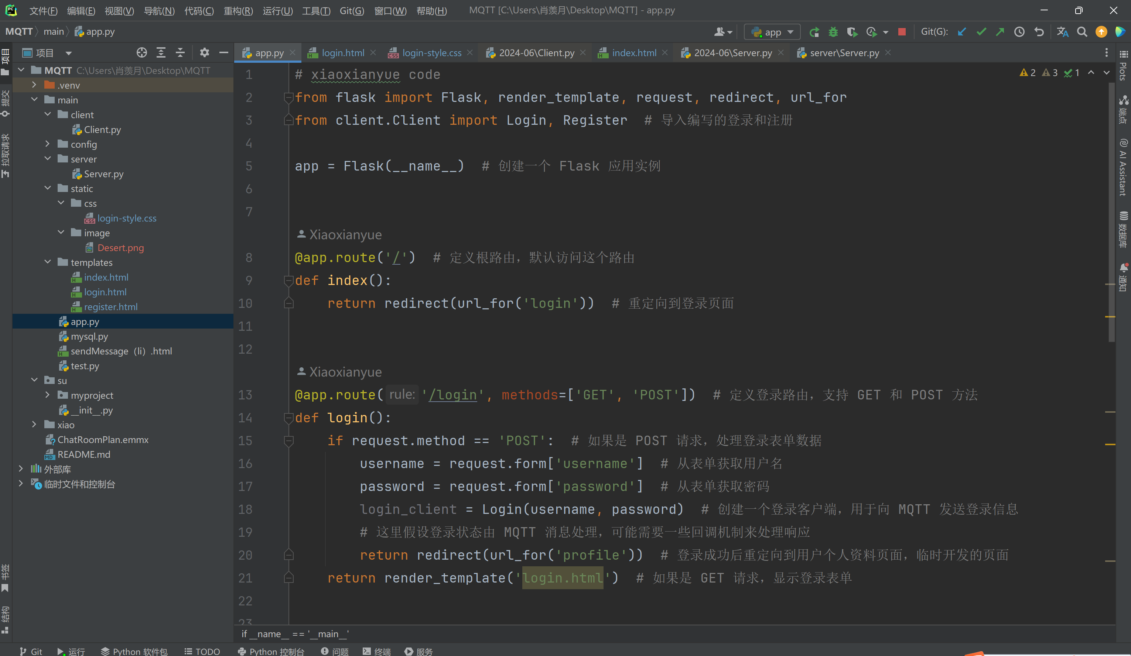Click the login.html template file
The image size is (1131, 656).
tap(104, 292)
